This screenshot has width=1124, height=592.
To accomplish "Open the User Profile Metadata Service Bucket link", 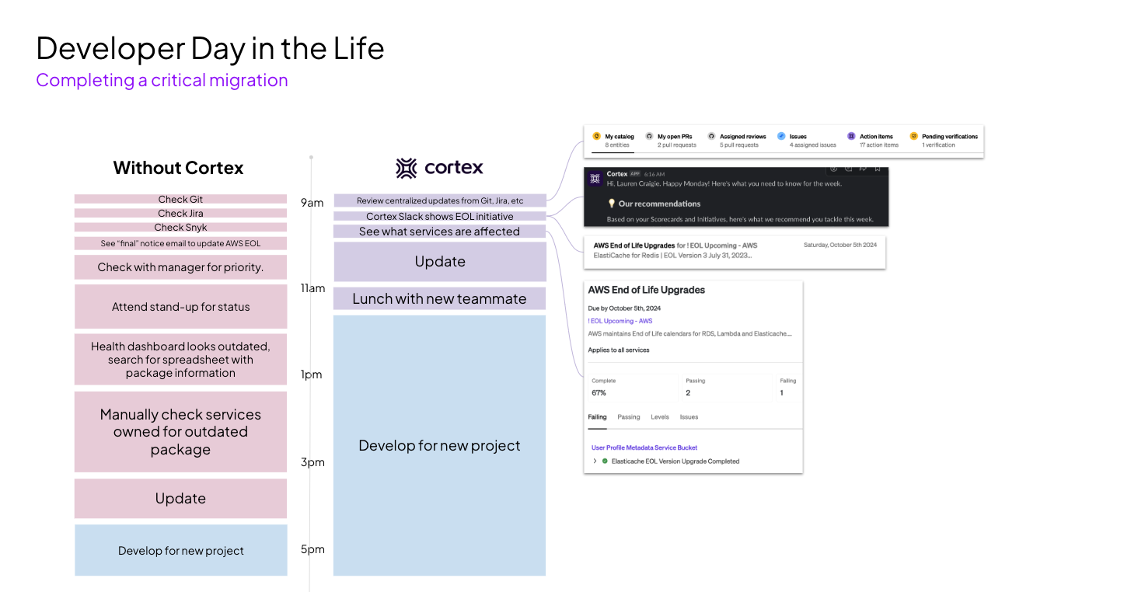I will [644, 447].
